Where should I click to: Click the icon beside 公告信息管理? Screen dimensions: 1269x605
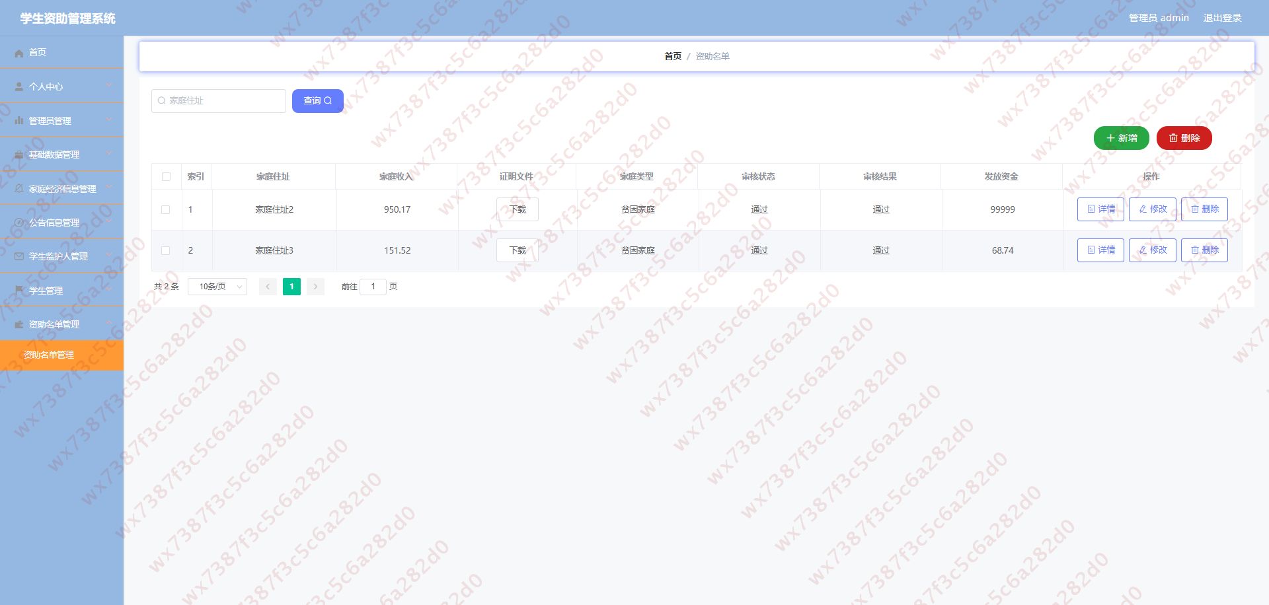(19, 223)
